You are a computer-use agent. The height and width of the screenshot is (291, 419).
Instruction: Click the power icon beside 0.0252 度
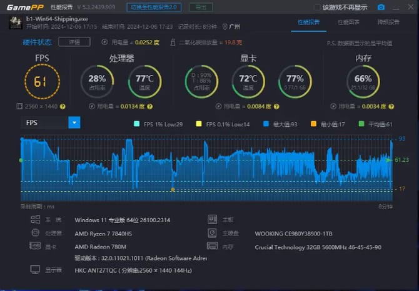pos(104,42)
